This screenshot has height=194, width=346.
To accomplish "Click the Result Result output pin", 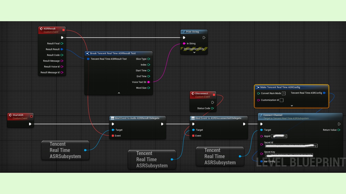I will [x=62, y=49].
